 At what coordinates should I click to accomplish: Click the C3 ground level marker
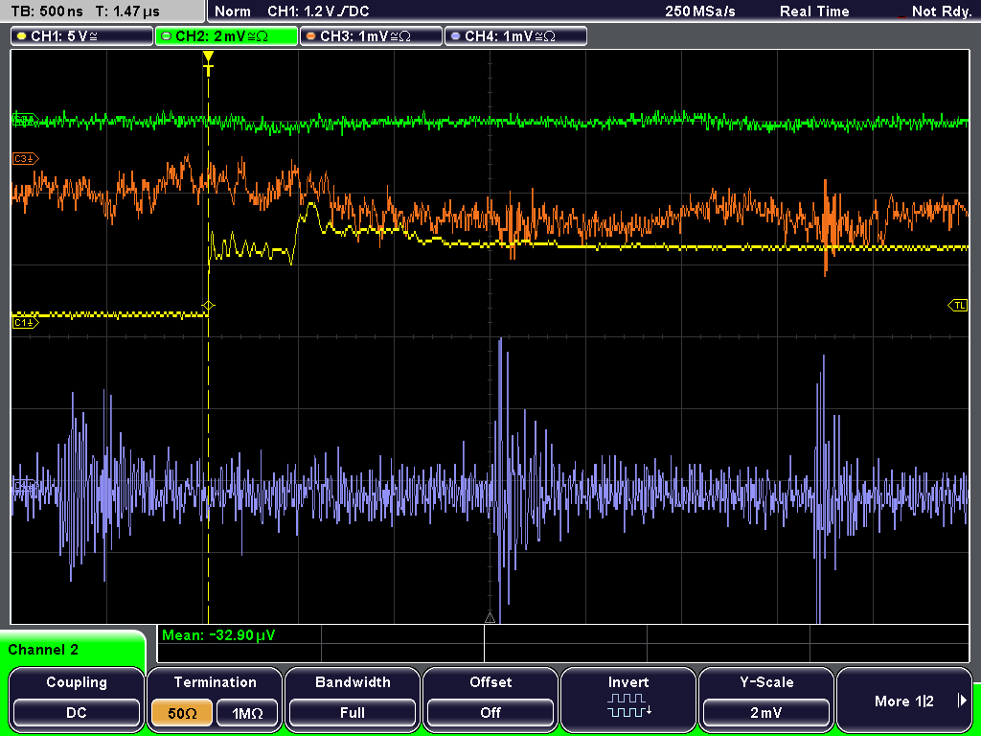26,159
